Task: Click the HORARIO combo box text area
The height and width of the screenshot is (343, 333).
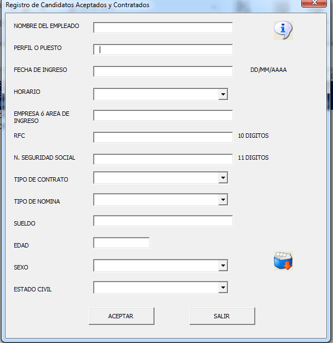Action: pyautogui.click(x=156, y=94)
